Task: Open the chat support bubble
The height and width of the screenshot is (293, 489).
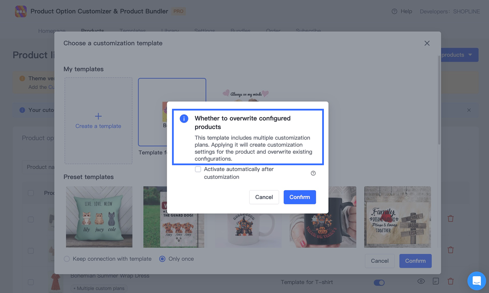Action: [476, 281]
